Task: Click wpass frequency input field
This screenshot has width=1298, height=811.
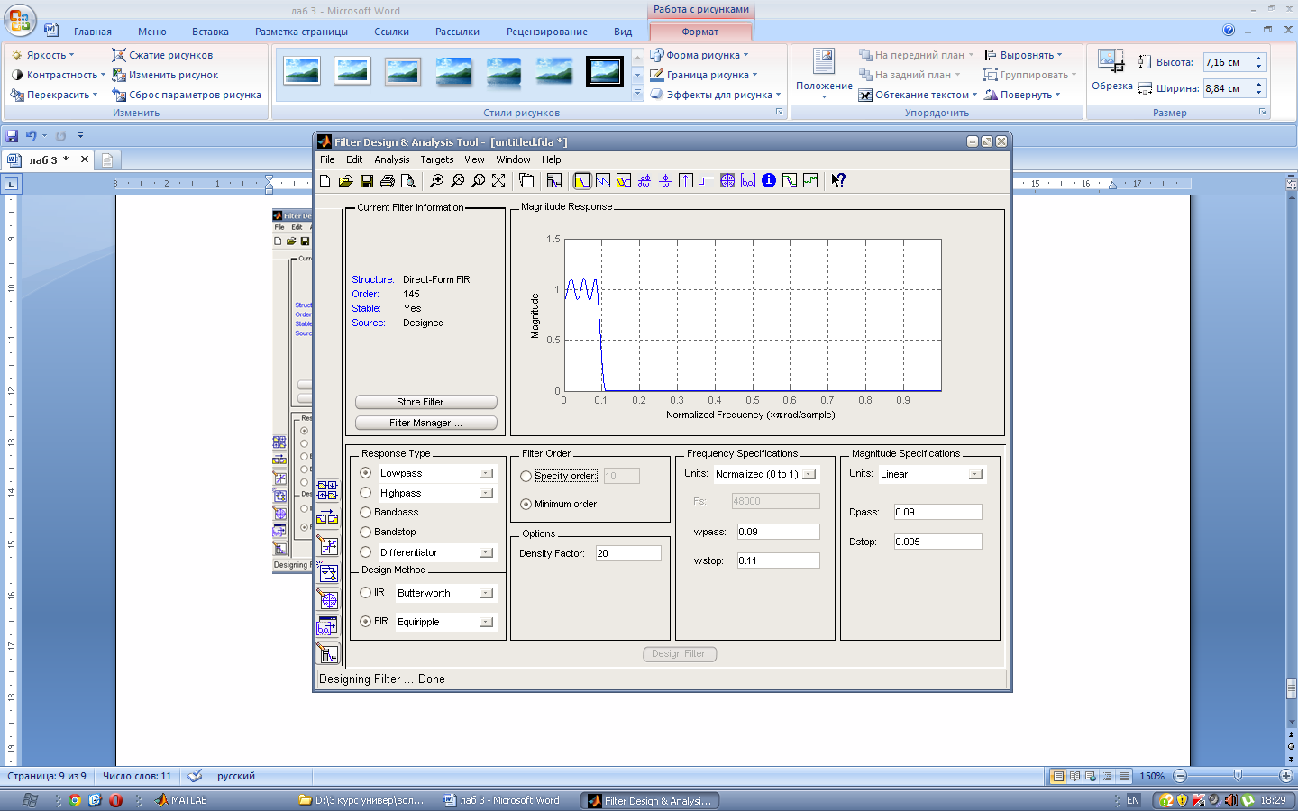Action: (778, 532)
